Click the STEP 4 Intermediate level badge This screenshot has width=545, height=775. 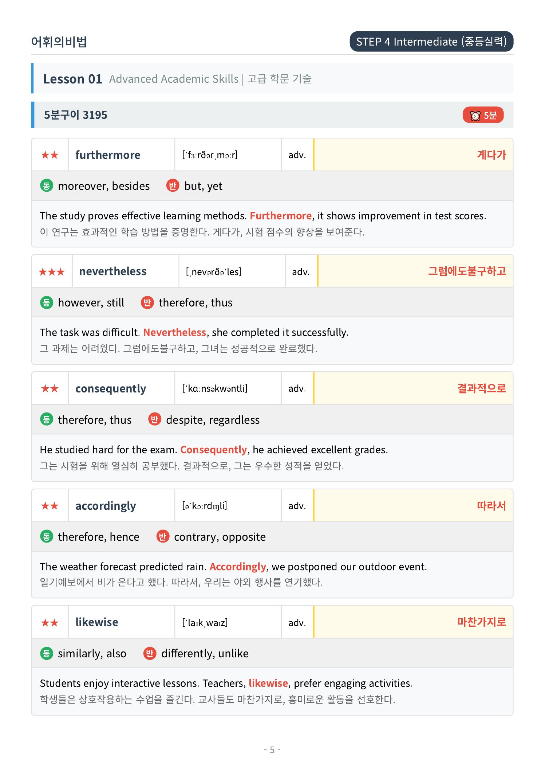click(431, 42)
